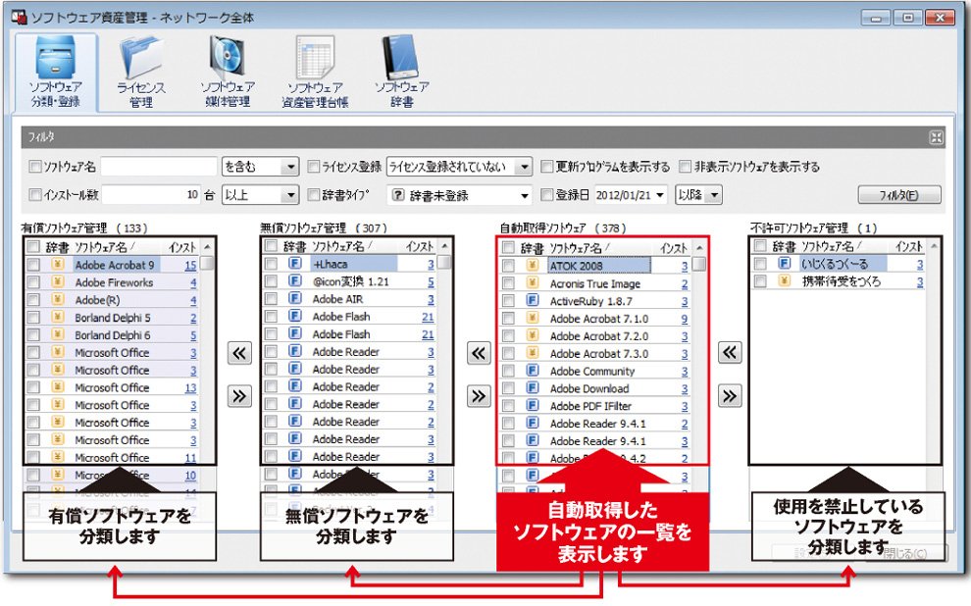The image size is (971, 606).
Task: Click the » button between 無償 and 自動取得 lists
Action: pyautogui.click(x=478, y=395)
